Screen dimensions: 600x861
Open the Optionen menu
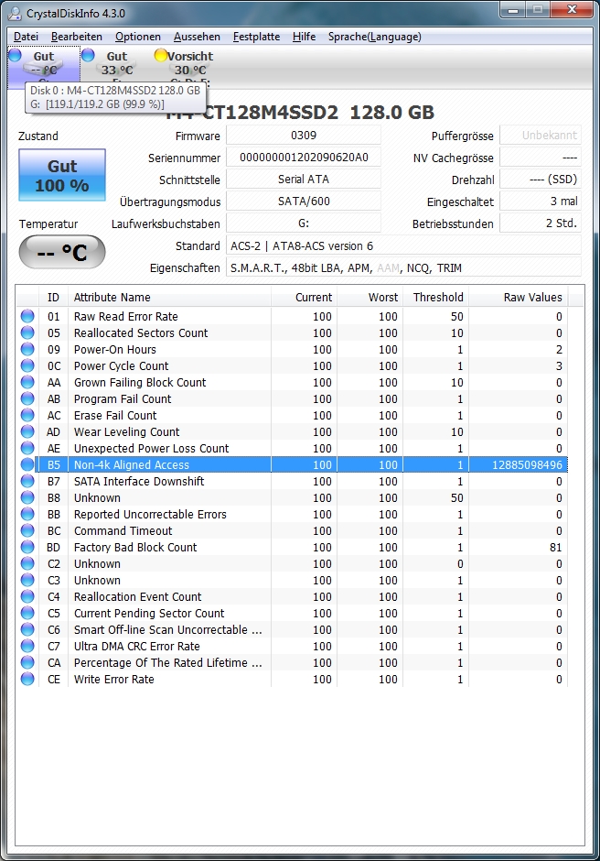tap(138, 37)
